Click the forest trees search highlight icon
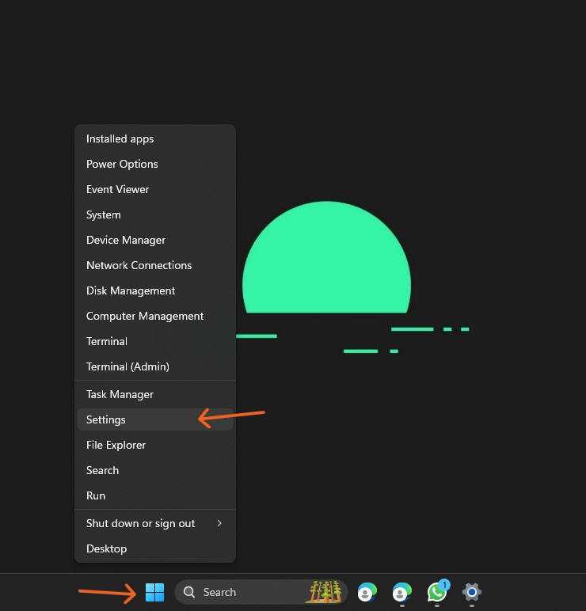Image resolution: width=586 pixels, height=611 pixels. coord(325,591)
